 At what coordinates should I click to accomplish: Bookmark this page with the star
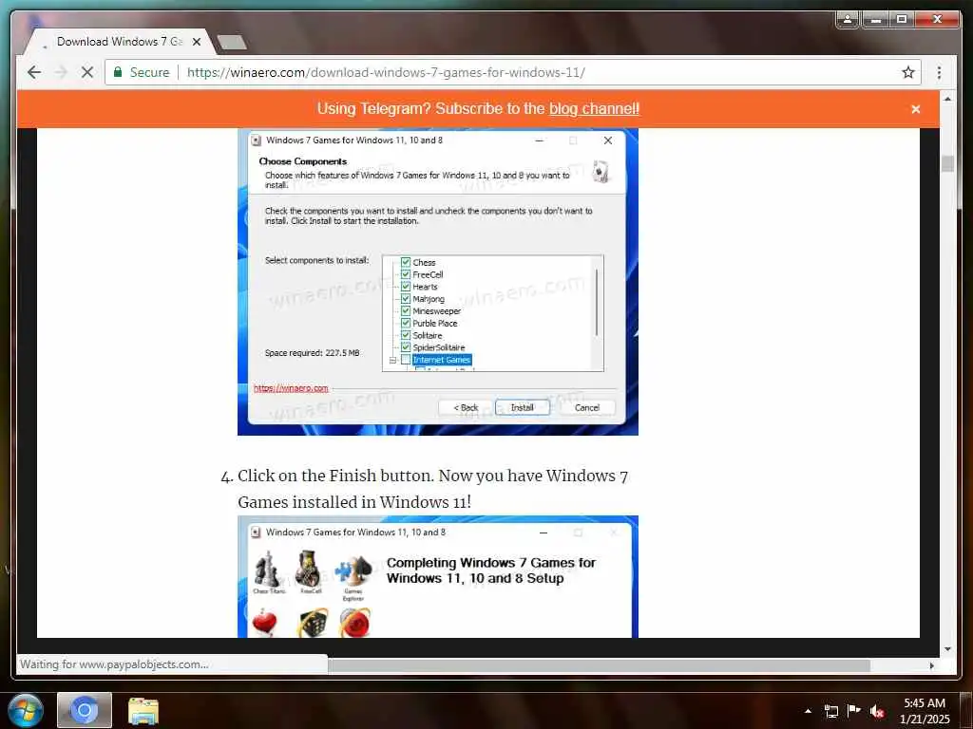(x=907, y=72)
